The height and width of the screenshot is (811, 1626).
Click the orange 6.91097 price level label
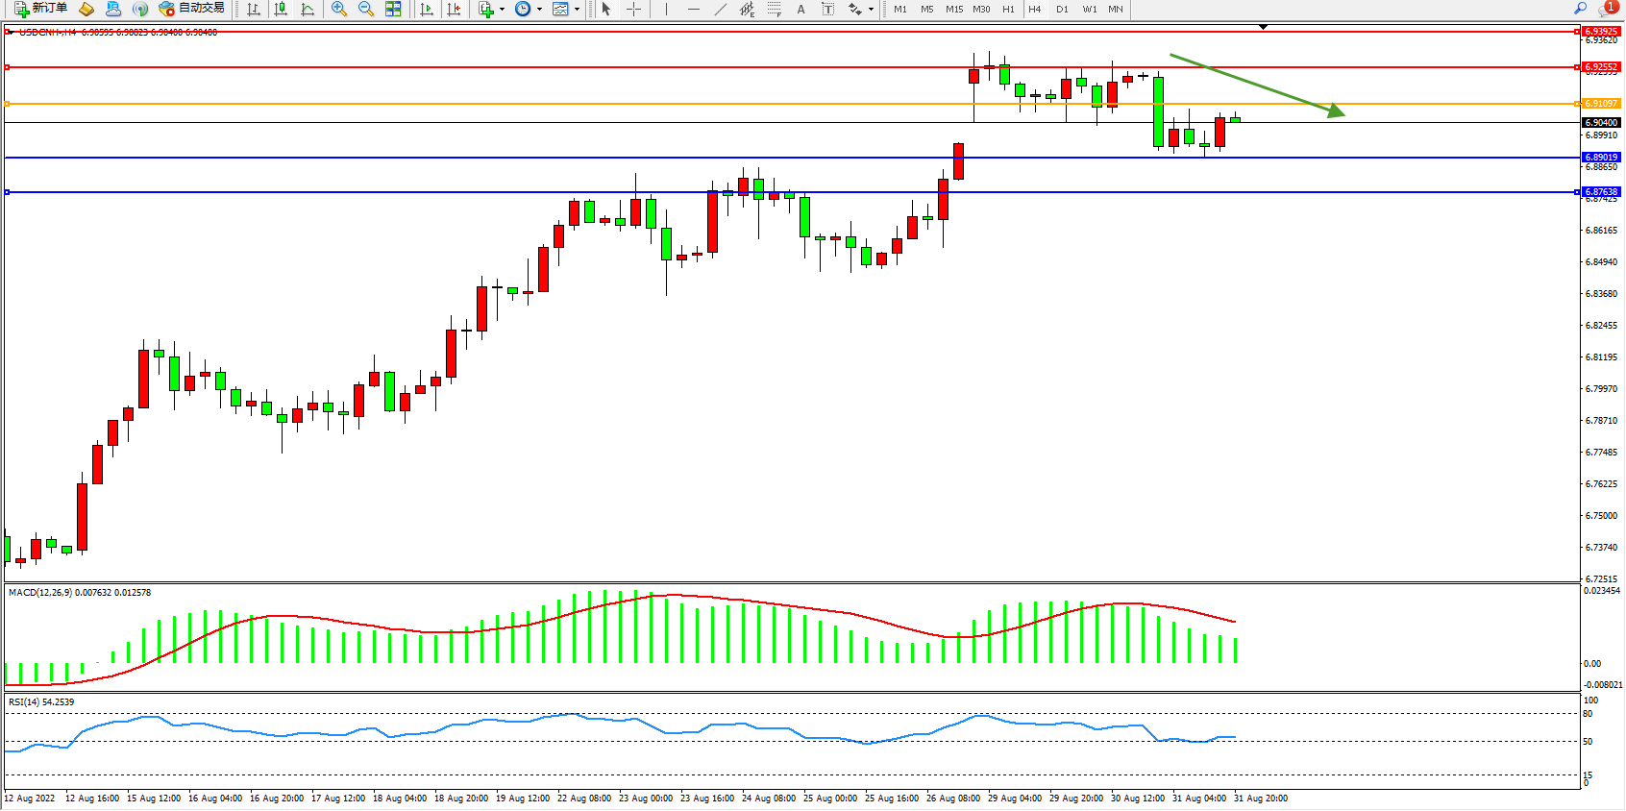1601,103
